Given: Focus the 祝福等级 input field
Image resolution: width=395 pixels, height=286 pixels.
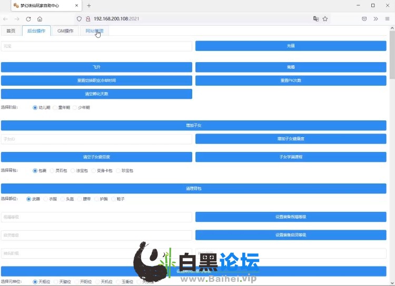Looking at the screenshot, I should 96,217.
